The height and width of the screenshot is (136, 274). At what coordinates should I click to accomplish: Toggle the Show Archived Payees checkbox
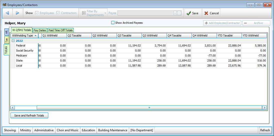coord(113,23)
